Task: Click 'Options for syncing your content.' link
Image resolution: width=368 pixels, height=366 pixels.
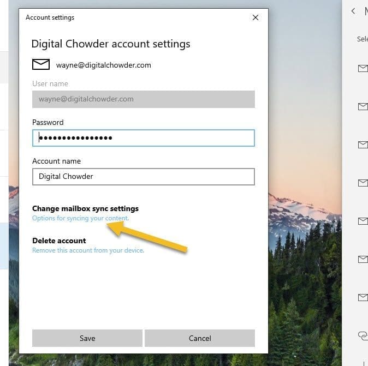Action: pyautogui.click(x=80, y=218)
